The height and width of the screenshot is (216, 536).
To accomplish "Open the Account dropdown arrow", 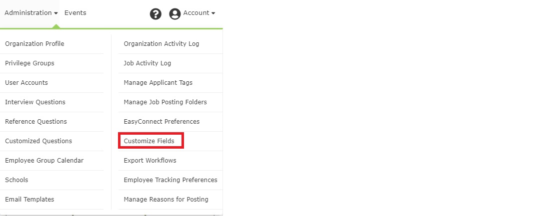I will click(213, 13).
